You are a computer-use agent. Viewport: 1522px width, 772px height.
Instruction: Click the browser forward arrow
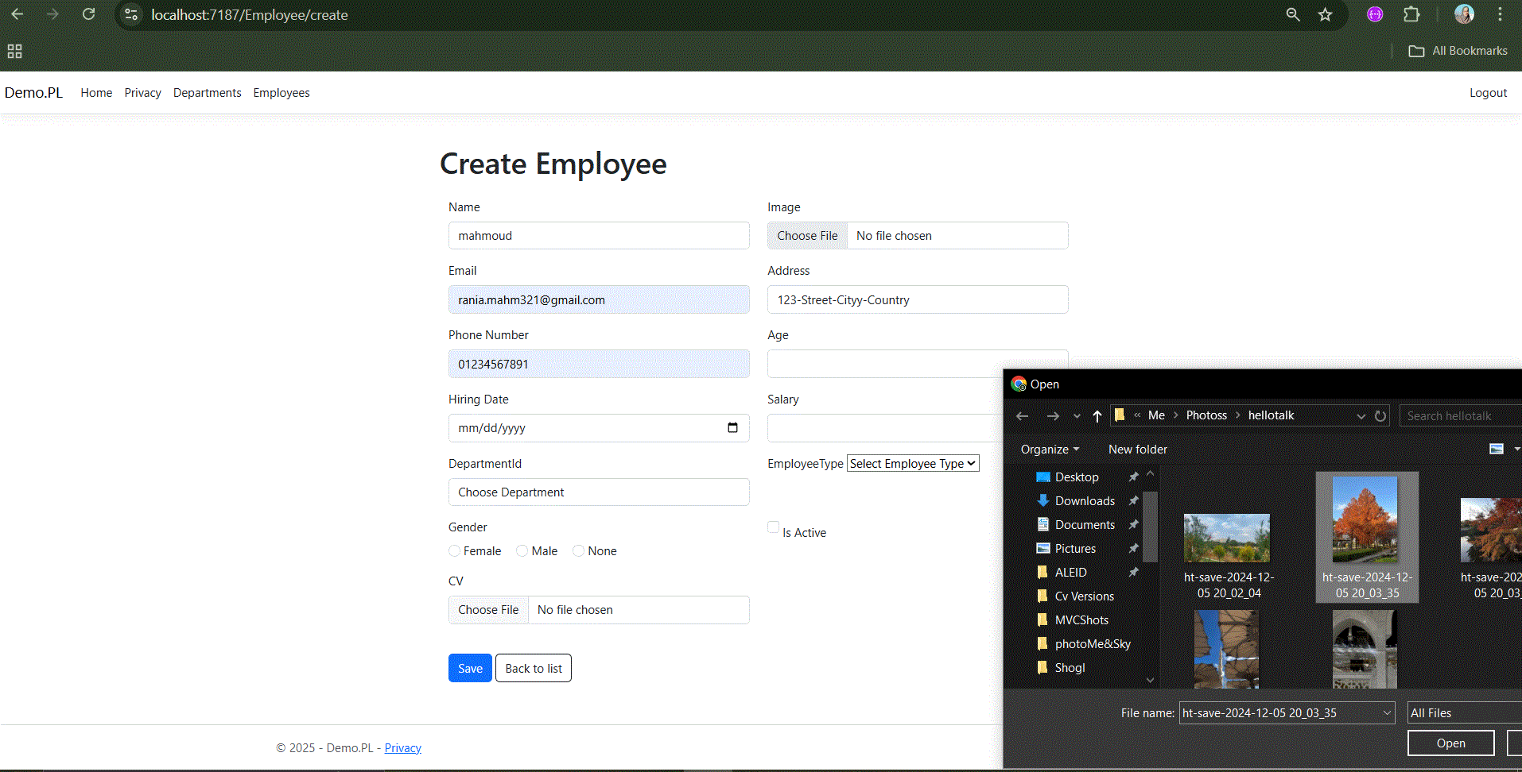pos(52,14)
